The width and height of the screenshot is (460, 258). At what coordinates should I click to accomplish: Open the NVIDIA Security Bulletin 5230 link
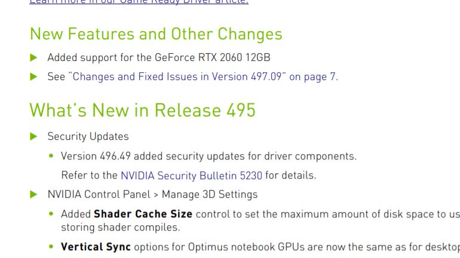pos(191,176)
